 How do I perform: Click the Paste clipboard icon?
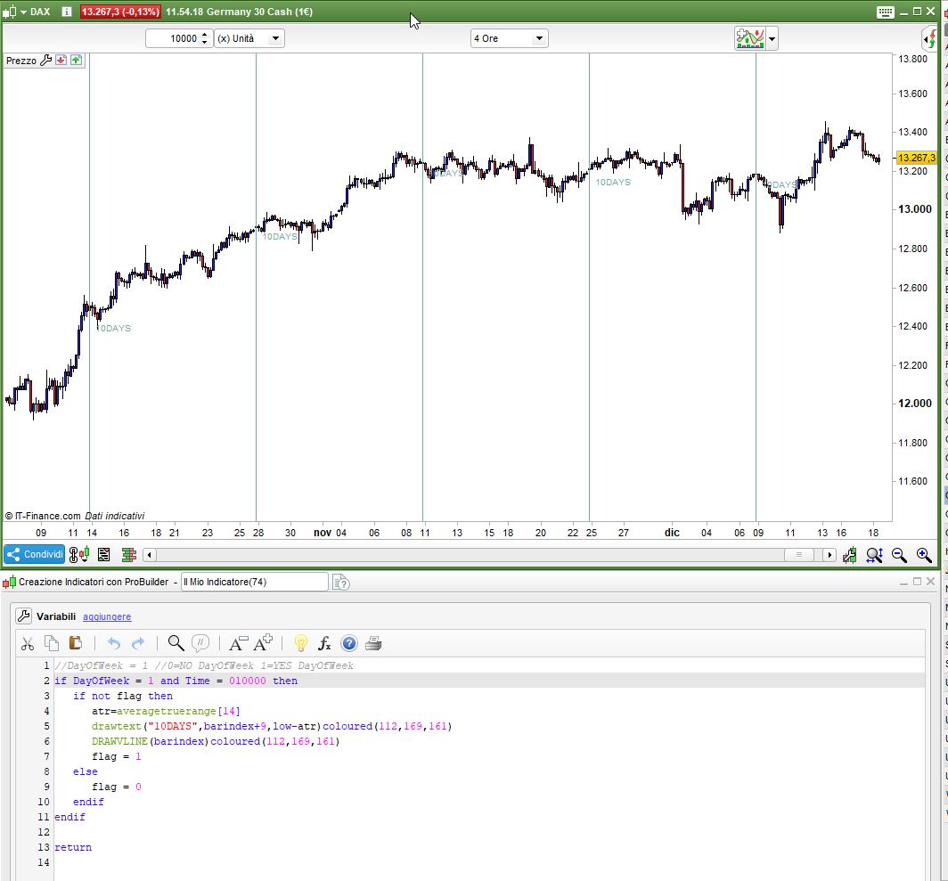76,643
